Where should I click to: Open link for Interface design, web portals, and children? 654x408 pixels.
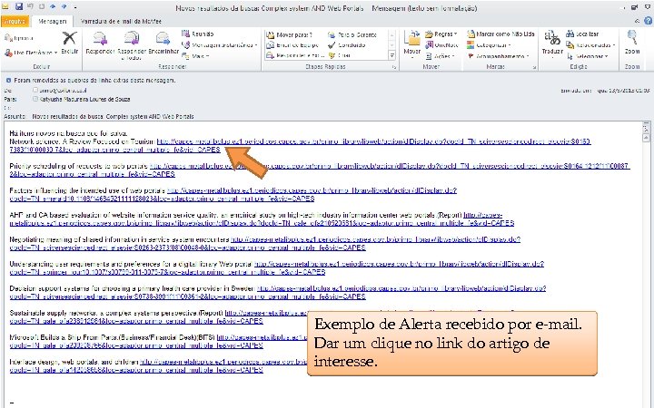[223, 362]
